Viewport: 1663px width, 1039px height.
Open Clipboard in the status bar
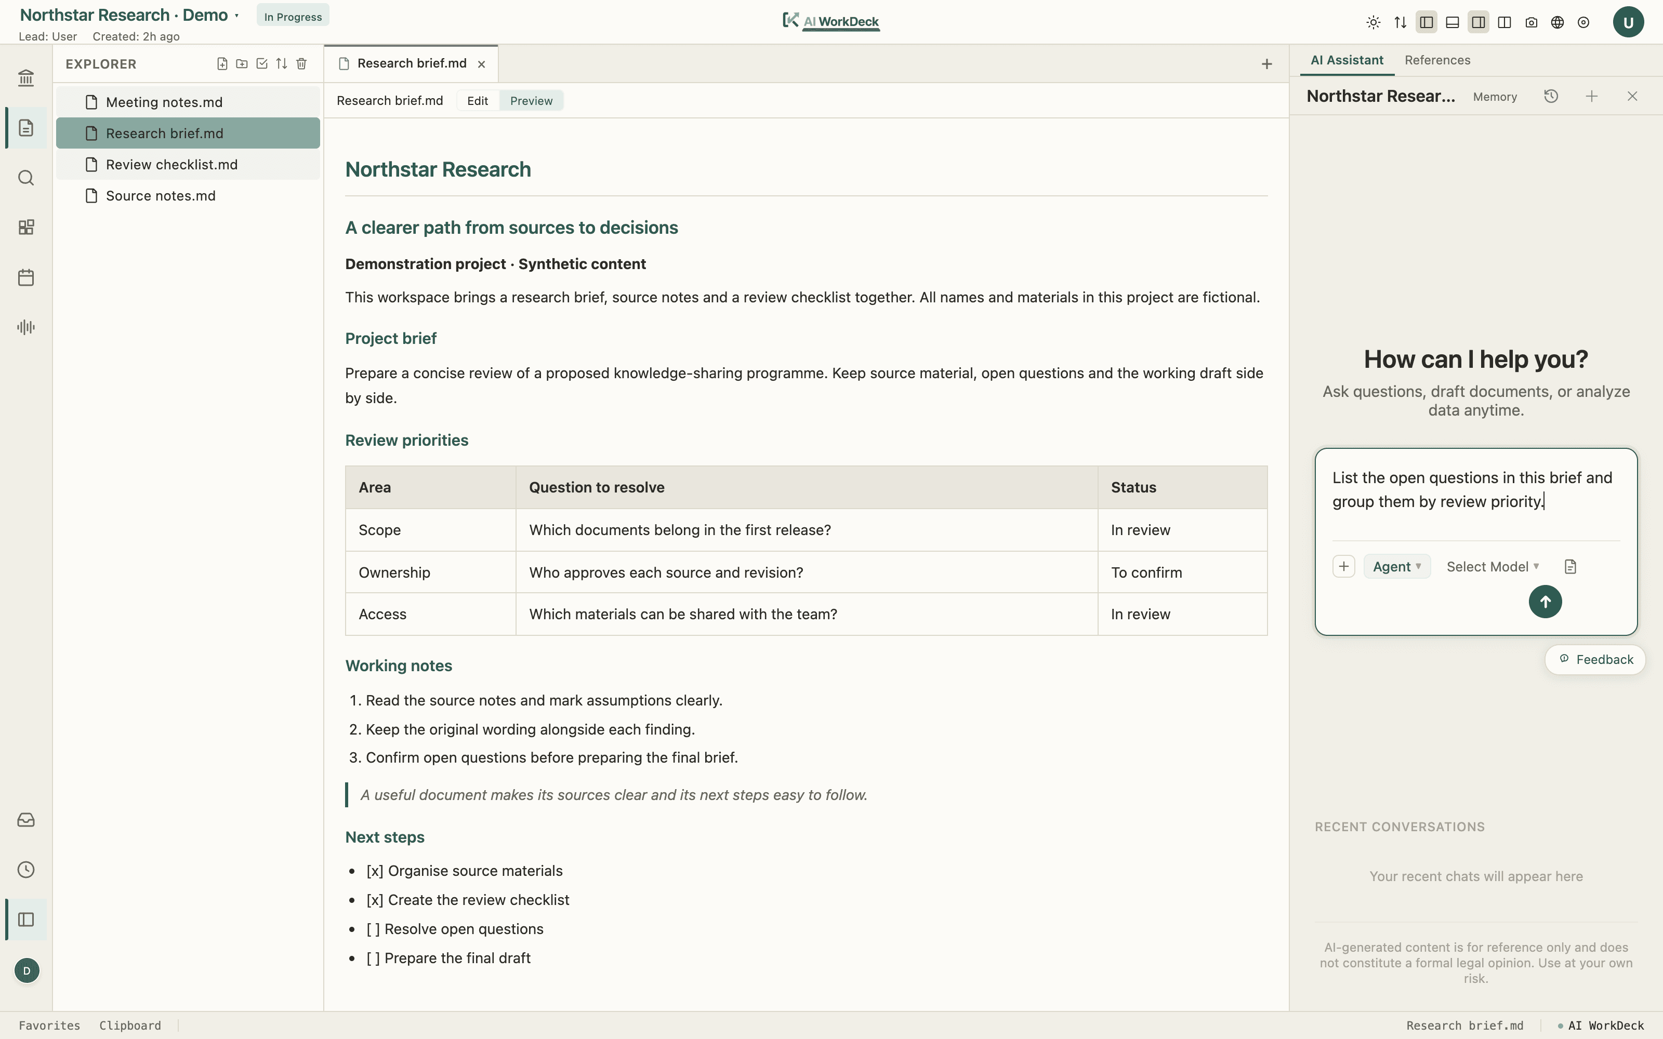(130, 1025)
